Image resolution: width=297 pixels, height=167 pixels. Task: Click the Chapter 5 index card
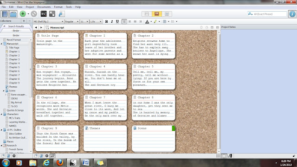pyautogui.click(x=154, y=77)
